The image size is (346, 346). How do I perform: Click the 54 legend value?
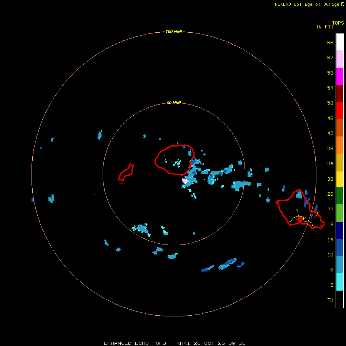pos(330,88)
